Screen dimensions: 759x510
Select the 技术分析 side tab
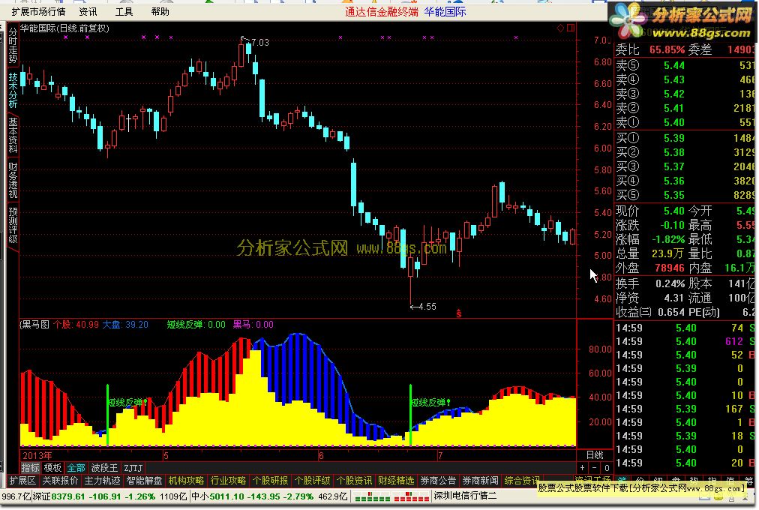pos(13,91)
